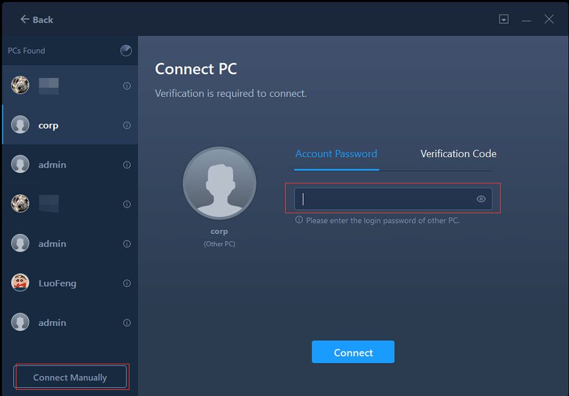The image size is (569, 396).
Task: Open the titlebar dropdown menu icon
Action: (x=504, y=19)
